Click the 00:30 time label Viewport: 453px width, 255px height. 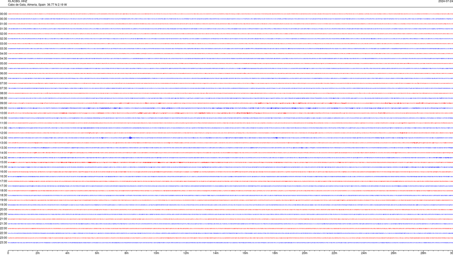[3, 19]
